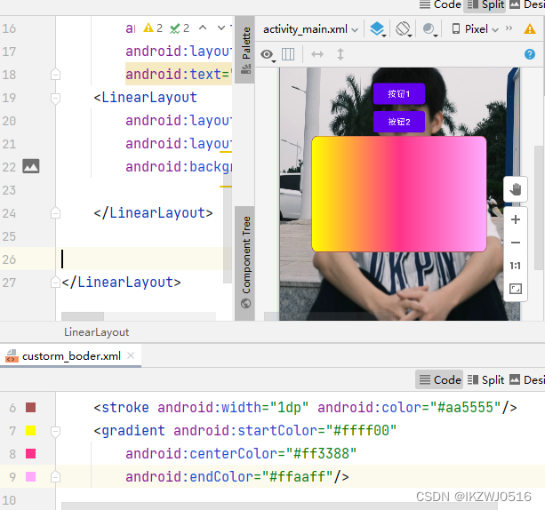Zoom in on the design preview
Viewport: 545px width, 510px height.
click(x=516, y=219)
